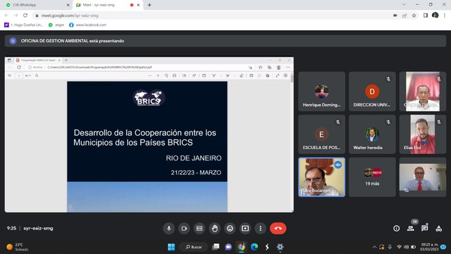Click the presented BRICS slide title text
The width and height of the screenshot is (451, 254).
tap(145, 137)
